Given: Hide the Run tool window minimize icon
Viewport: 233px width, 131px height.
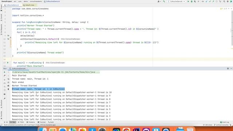Looking at the screenshot, I should click(231, 69).
